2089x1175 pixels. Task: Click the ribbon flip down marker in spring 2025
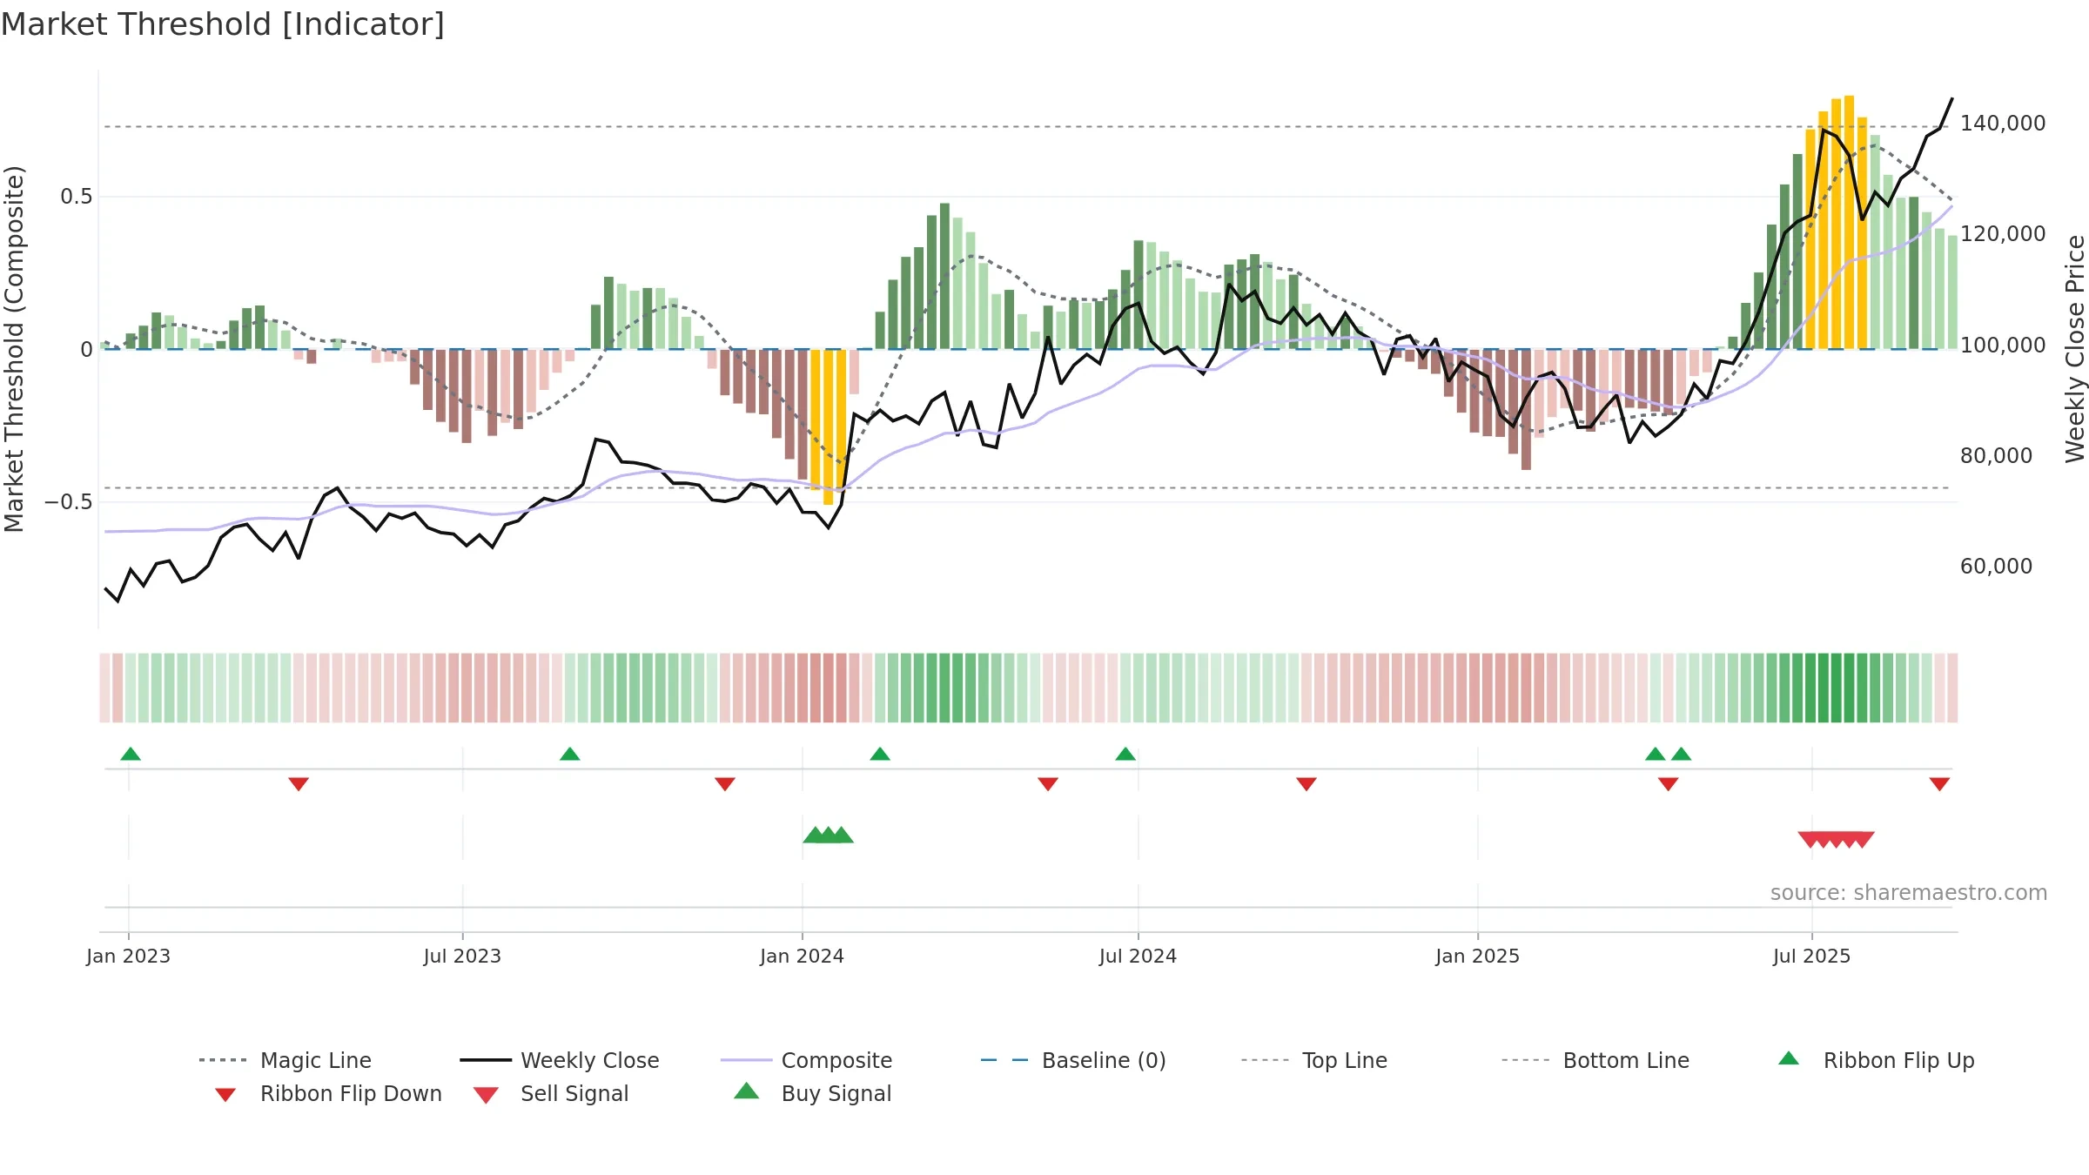(x=1669, y=784)
